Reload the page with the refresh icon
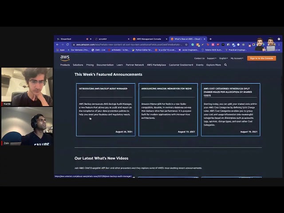 [x=67, y=44]
